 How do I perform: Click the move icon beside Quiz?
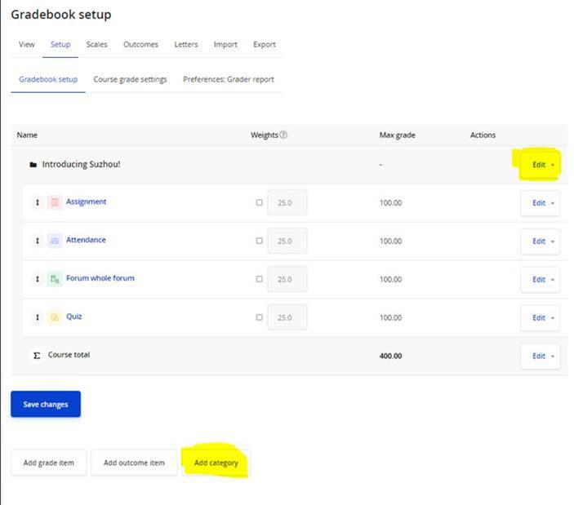(38, 317)
